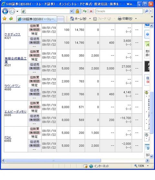
Task: Click the 27,000 profit value
Action: [126, 67]
